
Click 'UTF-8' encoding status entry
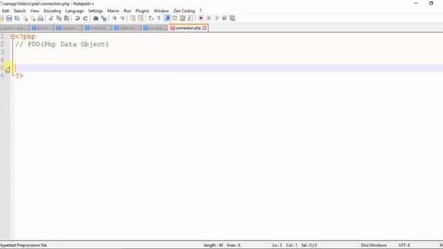404,245
